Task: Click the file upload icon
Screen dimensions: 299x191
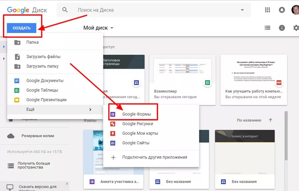Action: tap(17, 57)
